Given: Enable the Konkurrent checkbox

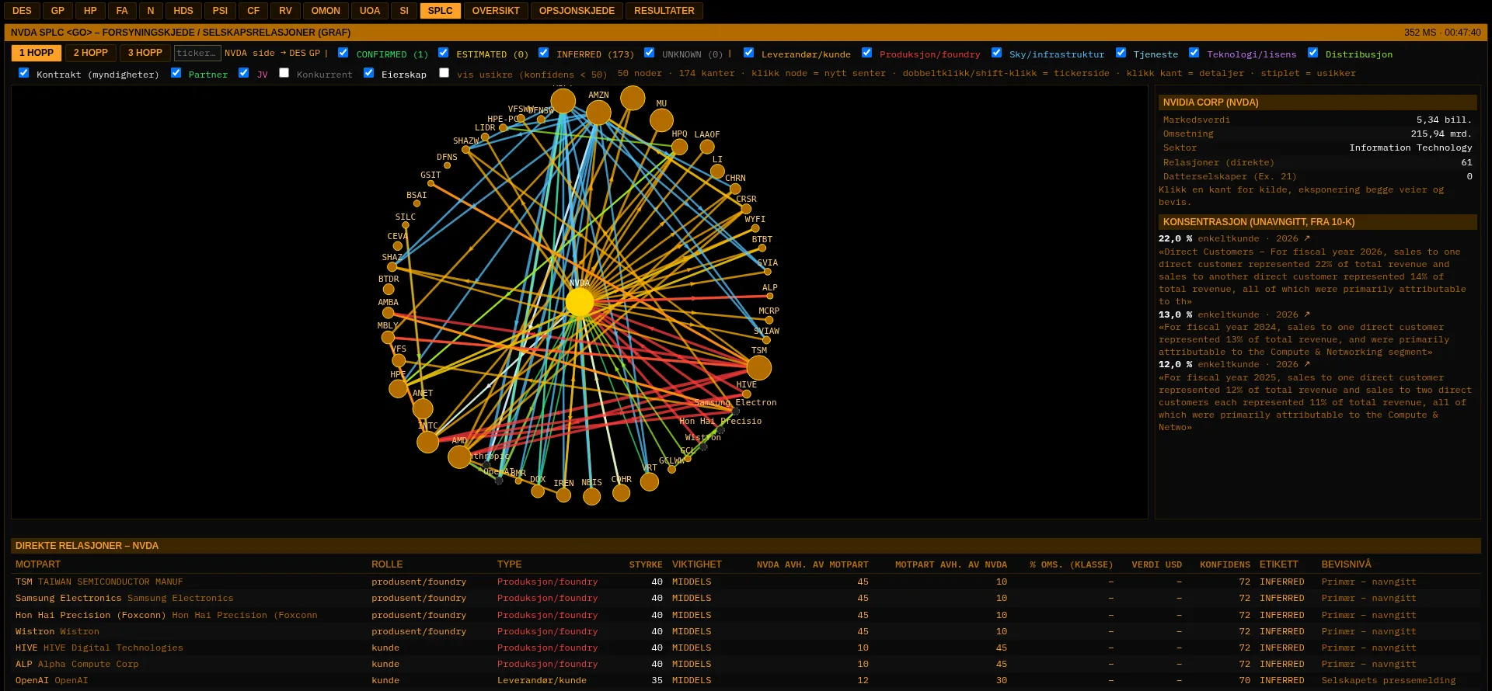Looking at the screenshot, I should point(284,73).
